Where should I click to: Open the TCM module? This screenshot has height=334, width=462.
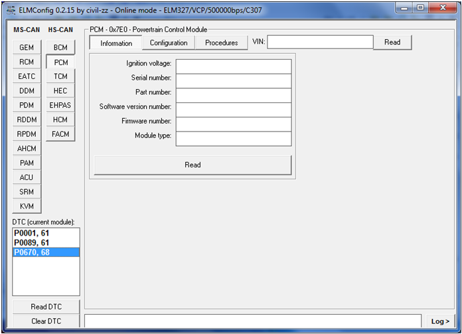tap(60, 76)
